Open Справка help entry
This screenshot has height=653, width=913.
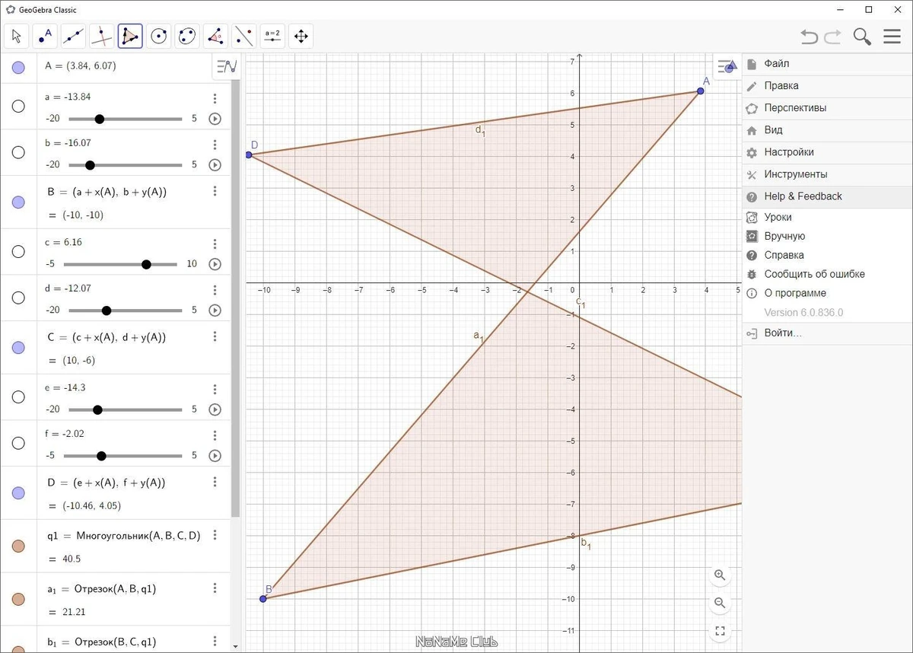click(x=828, y=255)
